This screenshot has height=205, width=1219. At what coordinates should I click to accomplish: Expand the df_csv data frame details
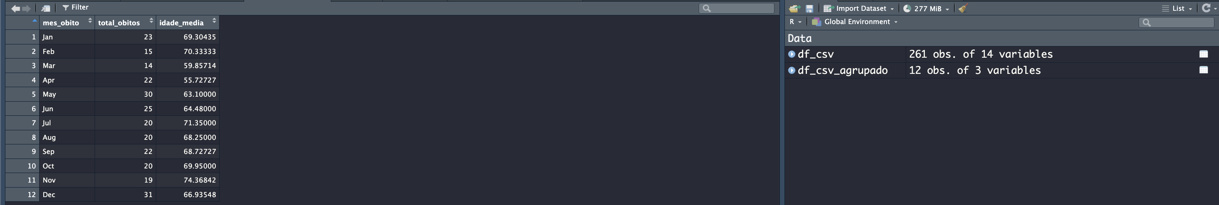click(x=792, y=54)
